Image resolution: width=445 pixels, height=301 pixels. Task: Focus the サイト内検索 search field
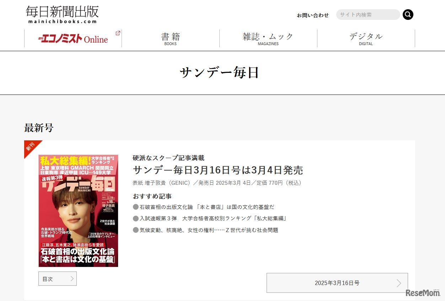pyautogui.click(x=368, y=15)
